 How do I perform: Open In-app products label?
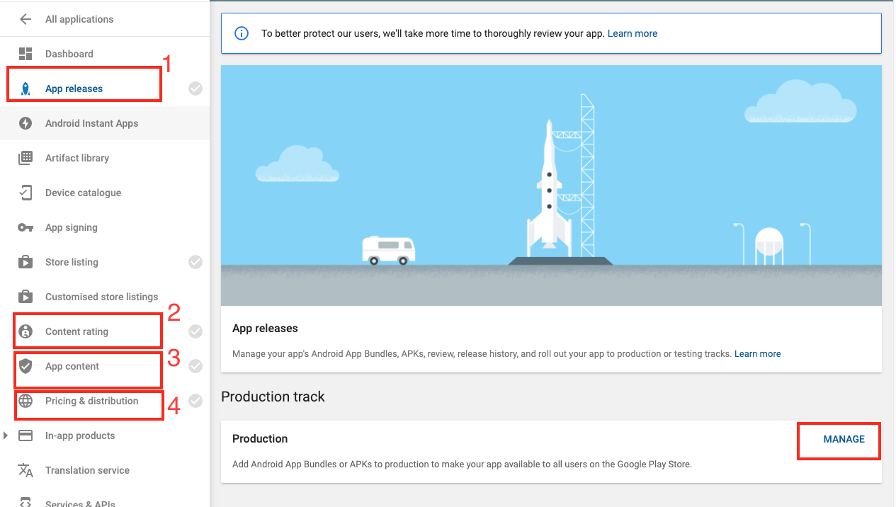click(x=80, y=435)
